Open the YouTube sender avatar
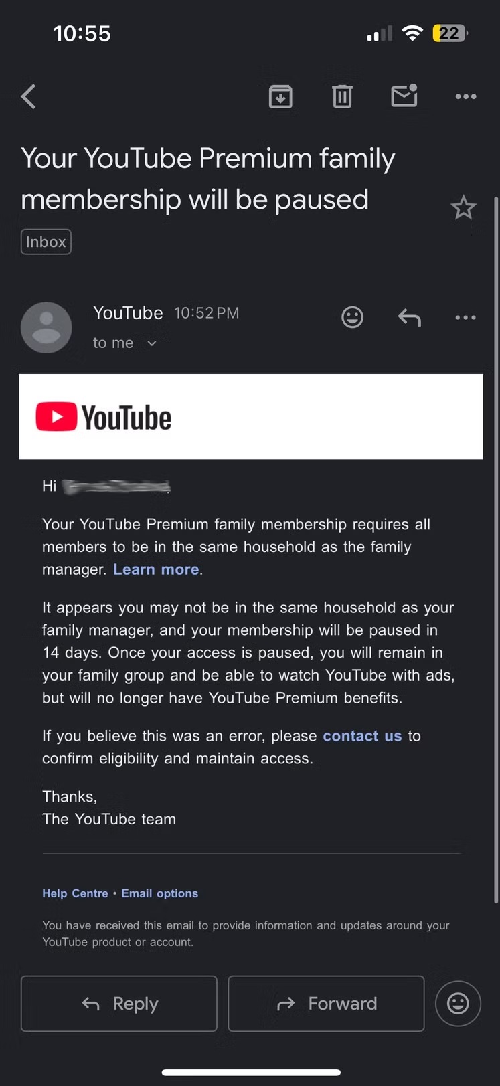This screenshot has width=500, height=1086. tap(46, 327)
